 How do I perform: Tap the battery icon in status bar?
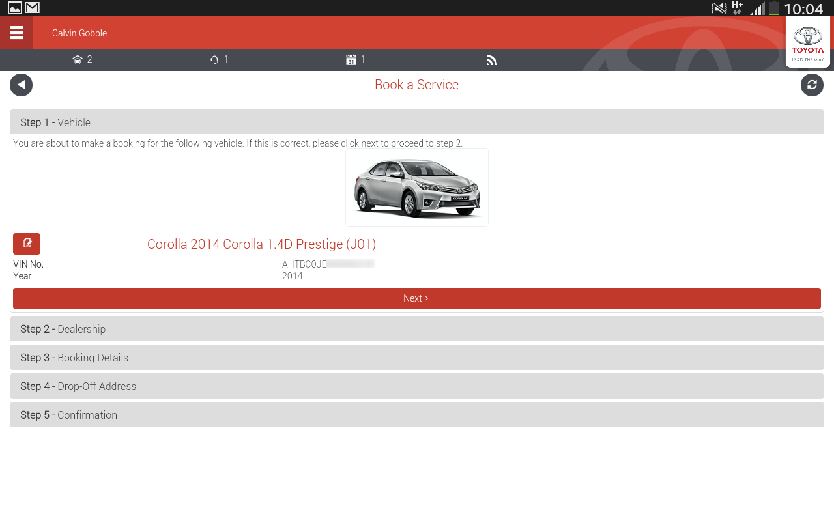pos(774,8)
